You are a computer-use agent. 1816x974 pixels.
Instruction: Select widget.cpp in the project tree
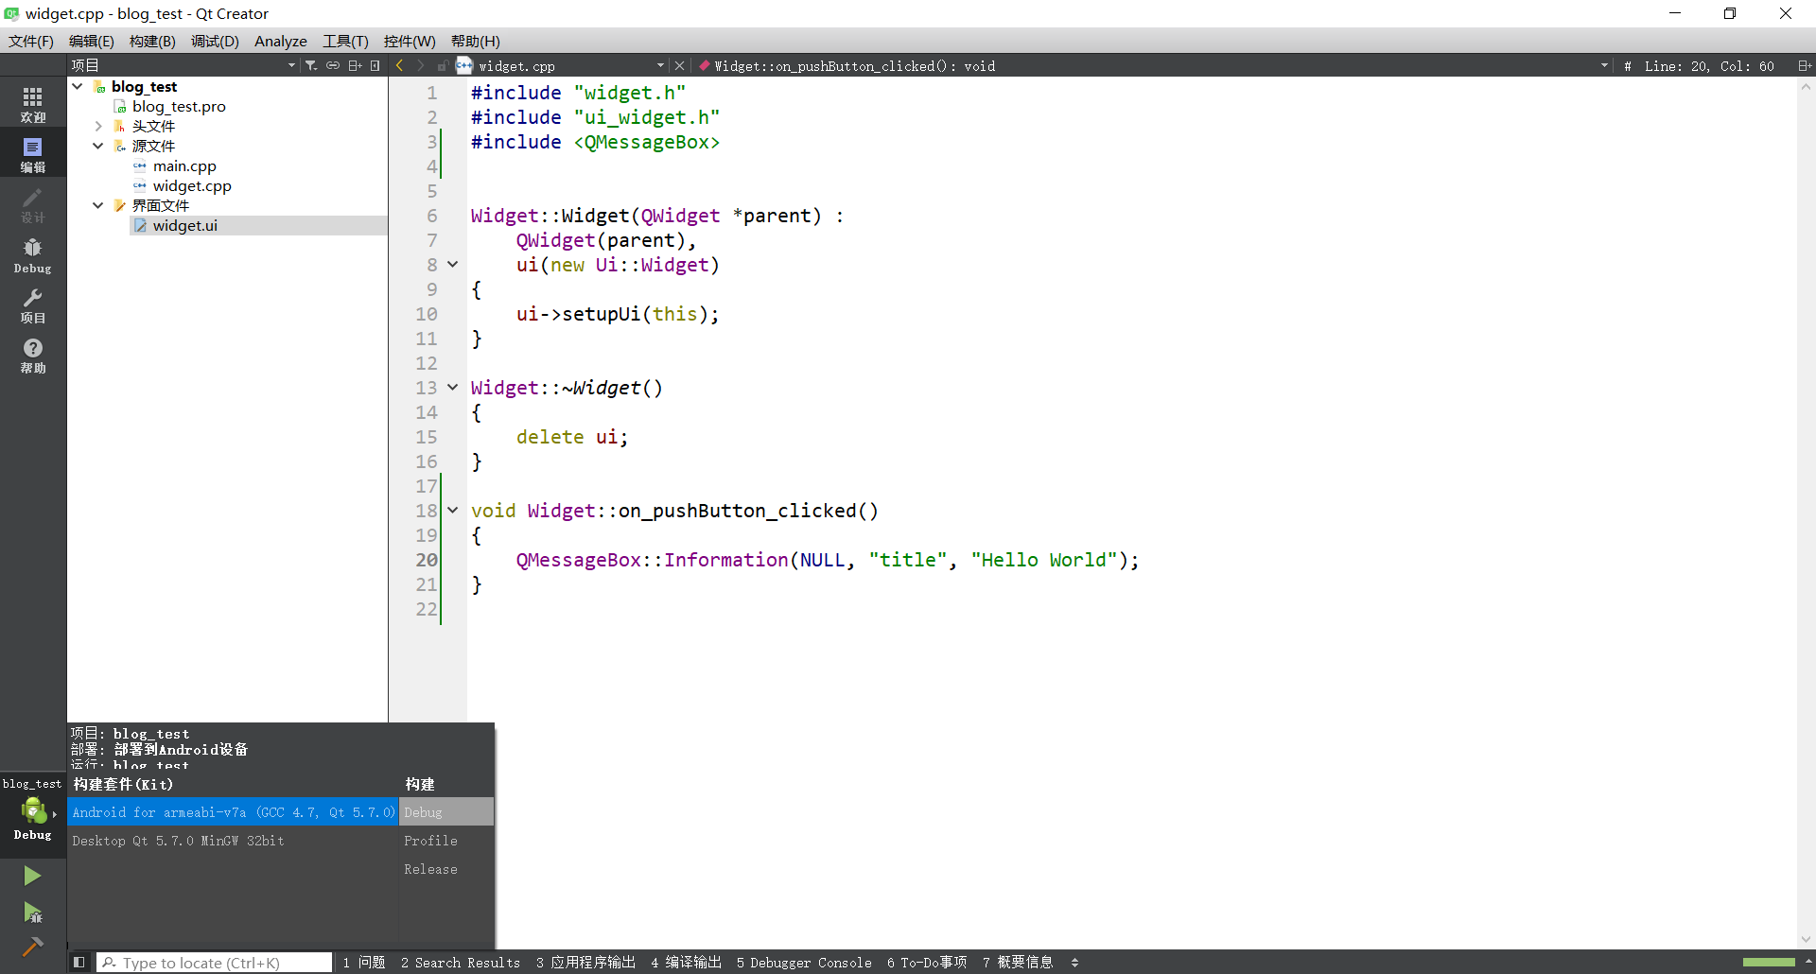(192, 185)
